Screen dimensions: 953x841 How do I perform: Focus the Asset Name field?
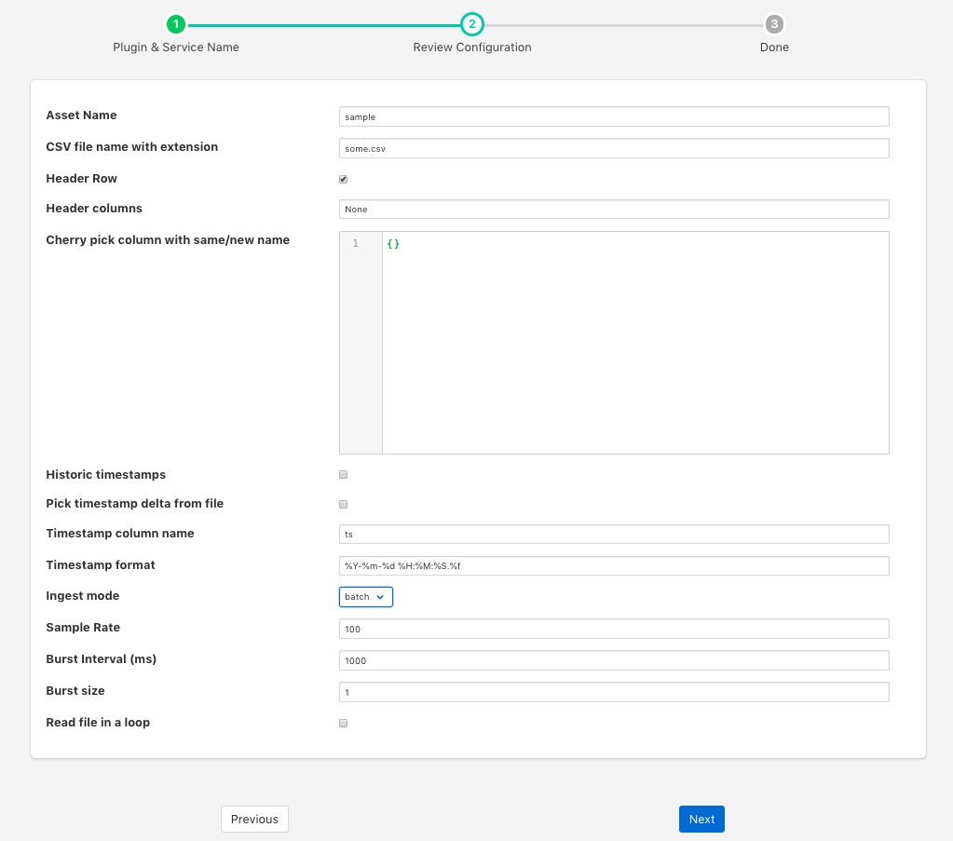click(x=614, y=116)
